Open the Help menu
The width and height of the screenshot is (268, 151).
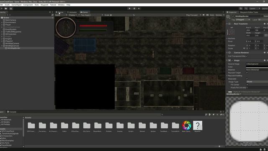[68, 5]
